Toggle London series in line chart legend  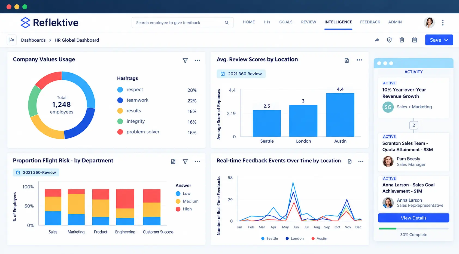pos(295,238)
